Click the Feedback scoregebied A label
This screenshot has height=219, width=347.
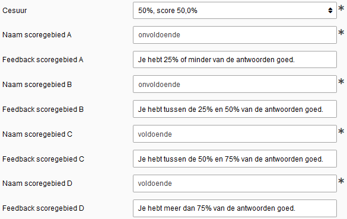(x=43, y=60)
